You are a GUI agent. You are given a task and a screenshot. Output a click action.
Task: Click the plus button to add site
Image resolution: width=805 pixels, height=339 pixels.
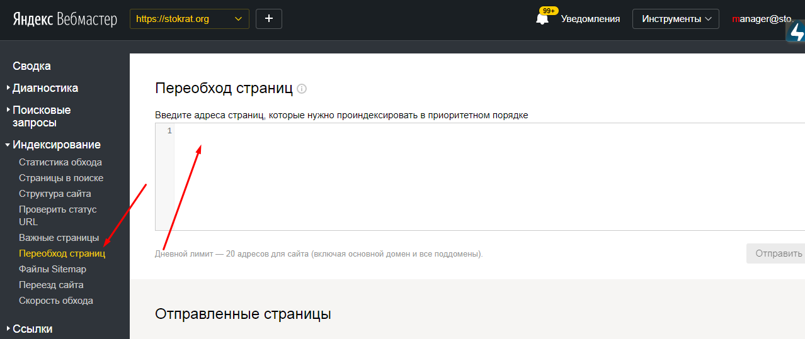coord(269,19)
